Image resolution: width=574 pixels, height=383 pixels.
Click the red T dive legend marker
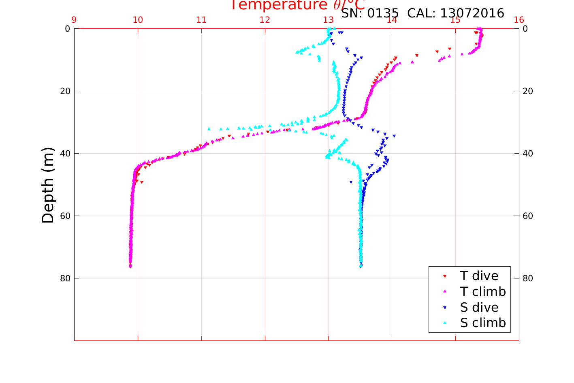[x=444, y=276]
